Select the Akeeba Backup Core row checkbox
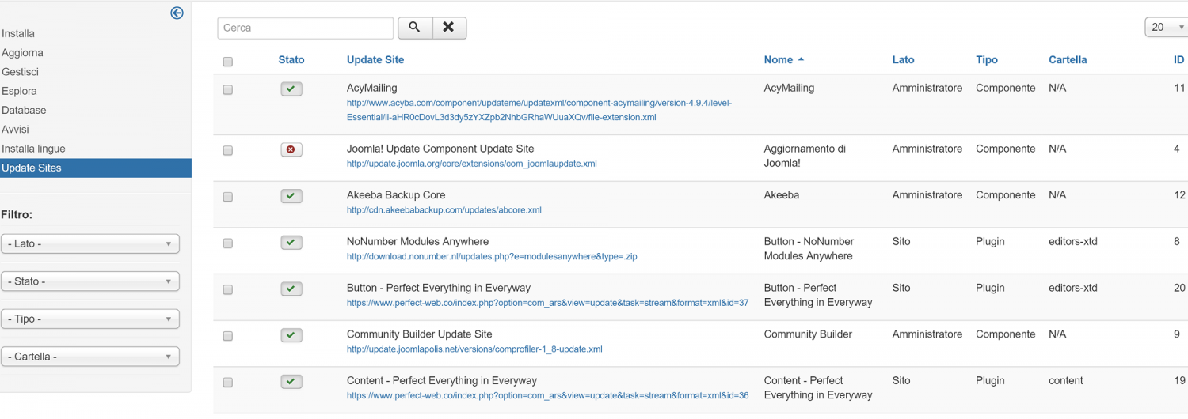 pos(228,197)
